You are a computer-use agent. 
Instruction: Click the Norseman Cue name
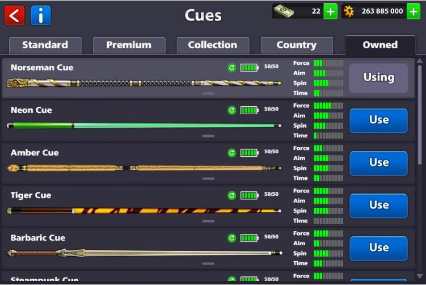point(42,68)
